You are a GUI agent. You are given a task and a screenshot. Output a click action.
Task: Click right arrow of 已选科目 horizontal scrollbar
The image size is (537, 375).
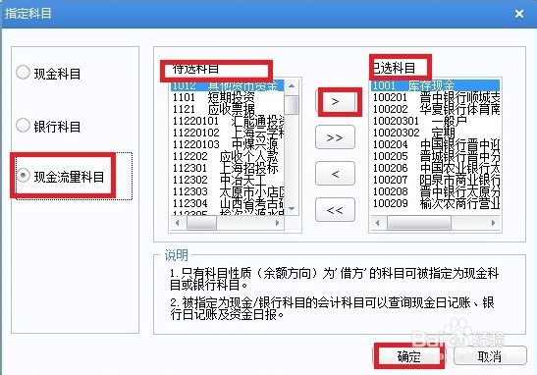point(493,223)
